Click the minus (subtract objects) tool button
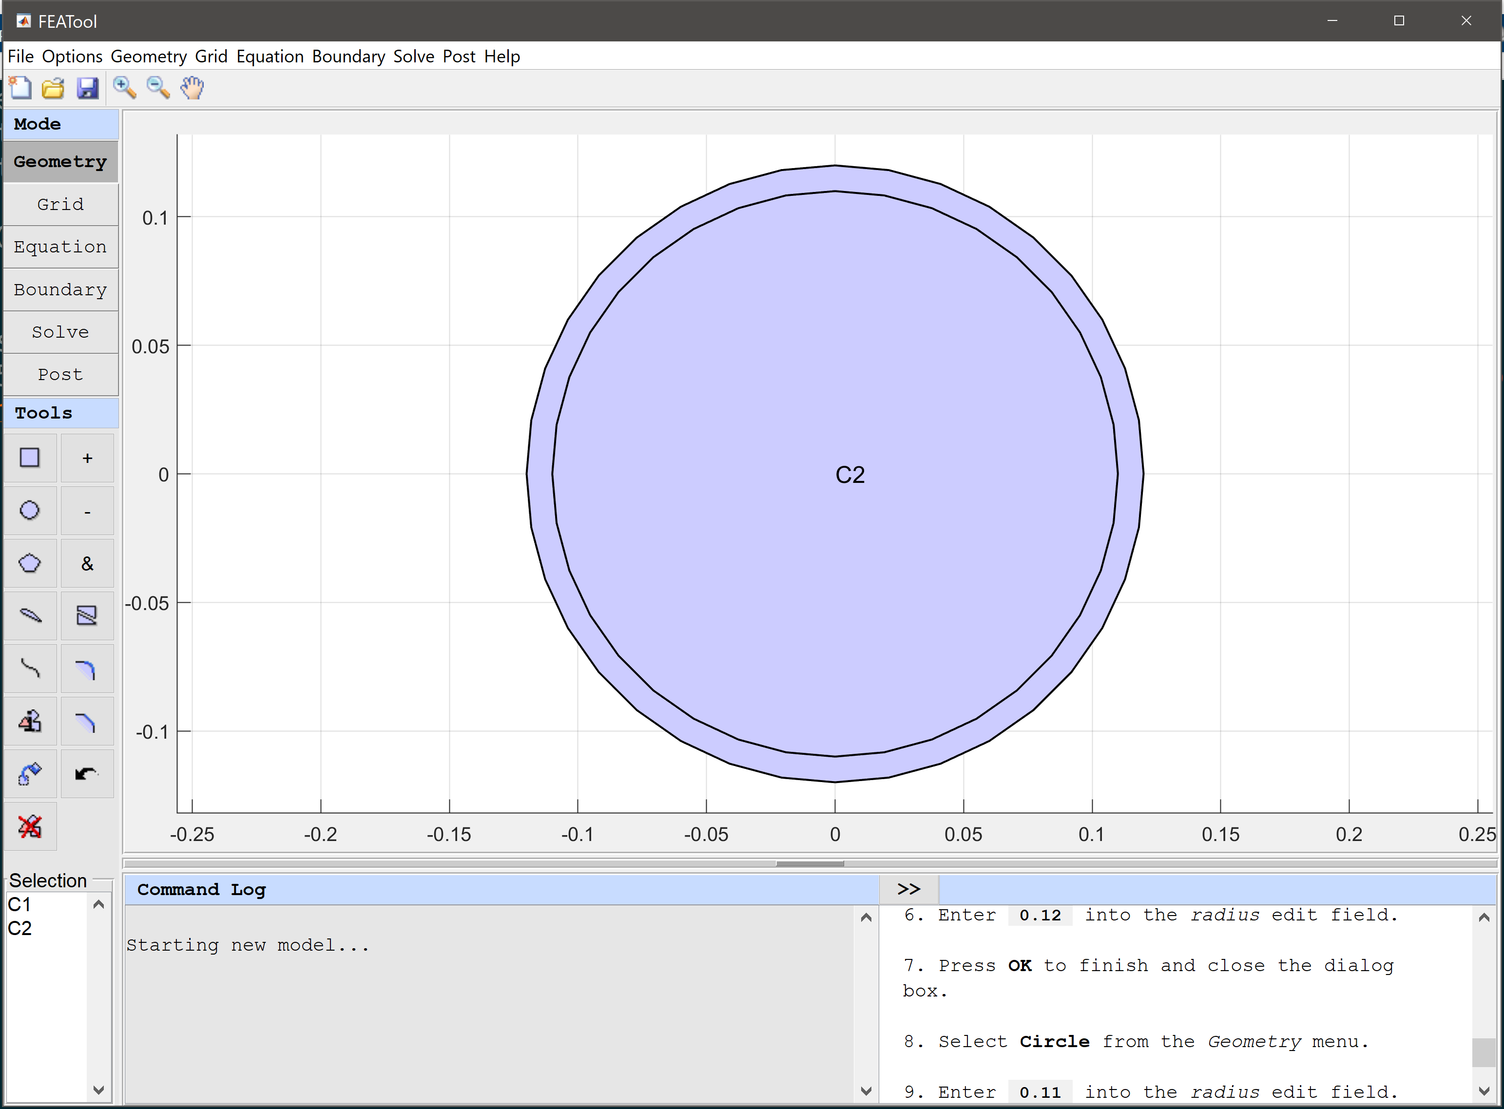The width and height of the screenshot is (1504, 1109). (x=87, y=510)
